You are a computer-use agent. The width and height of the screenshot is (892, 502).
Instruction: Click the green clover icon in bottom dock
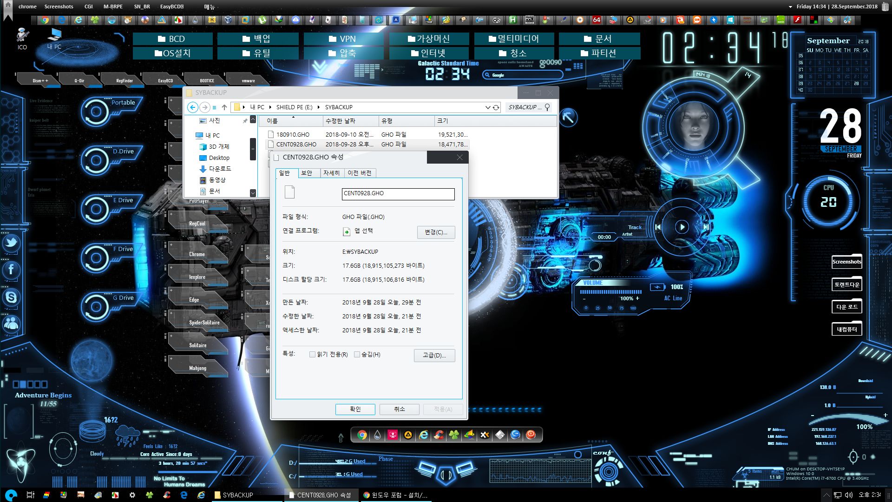tap(454, 435)
